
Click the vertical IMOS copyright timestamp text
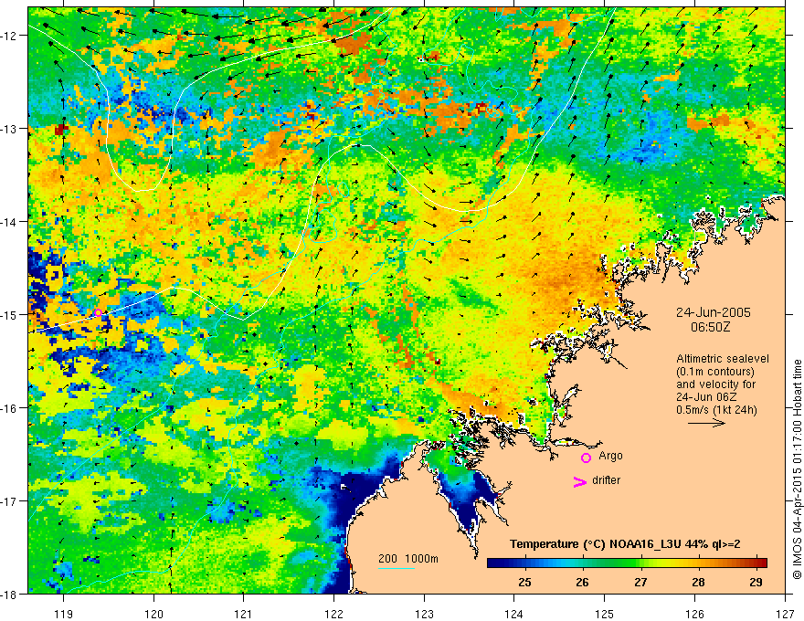tap(797, 469)
